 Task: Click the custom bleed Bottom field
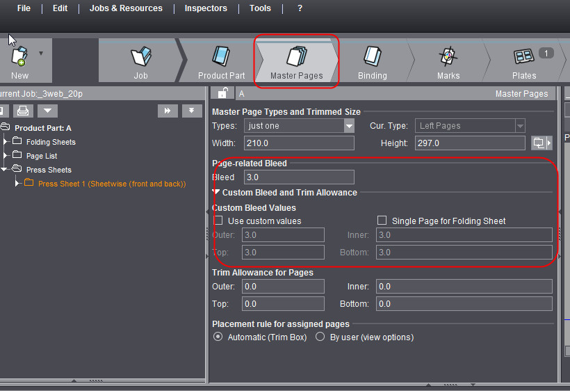tap(464, 253)
